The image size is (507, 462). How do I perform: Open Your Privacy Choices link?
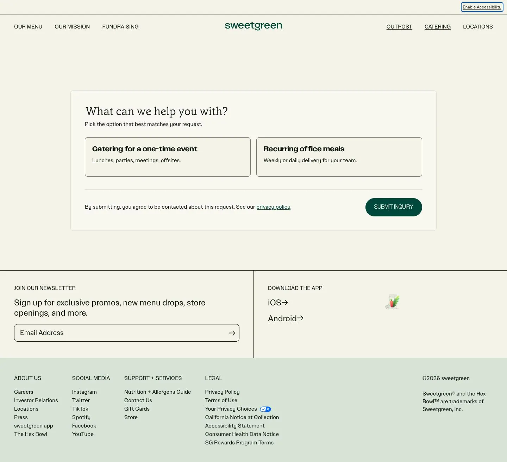pos(231,409)
